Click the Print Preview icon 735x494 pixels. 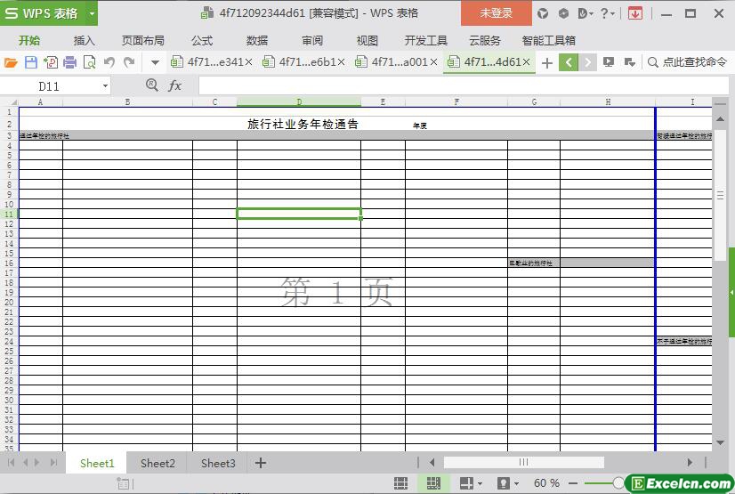(89, 62)
